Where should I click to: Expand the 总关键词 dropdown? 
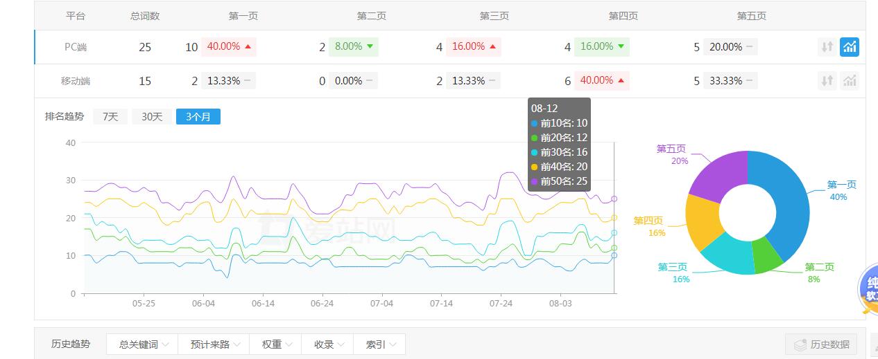142,344
